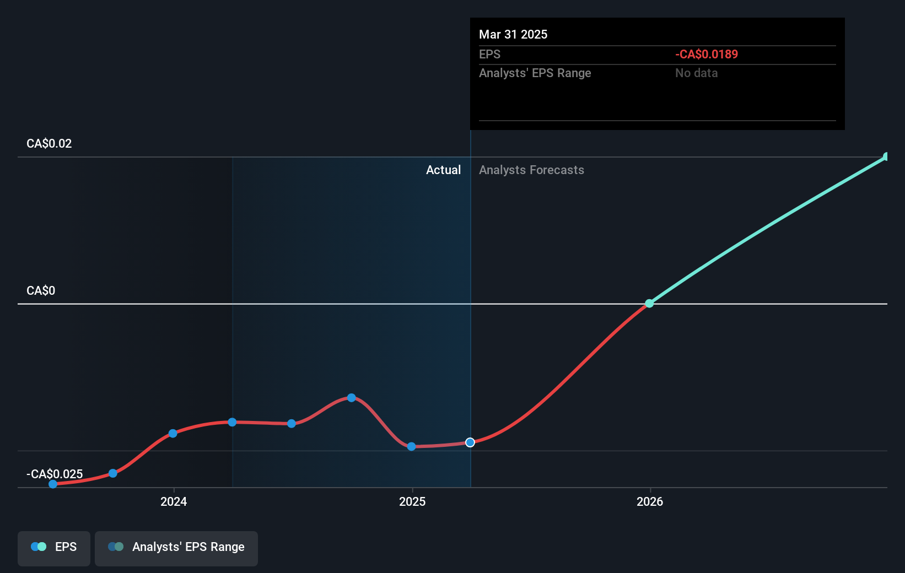This screenshot has height=573, width=905.
Task: Click the -CA$0.0189 EPS value link
Action: point(707,54)
